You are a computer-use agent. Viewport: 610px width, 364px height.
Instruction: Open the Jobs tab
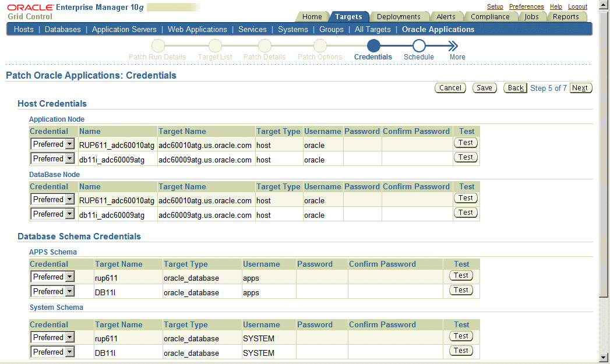click(531, 17)
